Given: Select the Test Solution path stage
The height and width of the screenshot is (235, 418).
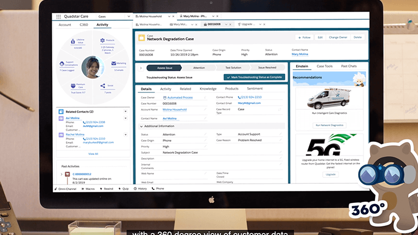Looking at the screenshot, I should click(234, 68).
